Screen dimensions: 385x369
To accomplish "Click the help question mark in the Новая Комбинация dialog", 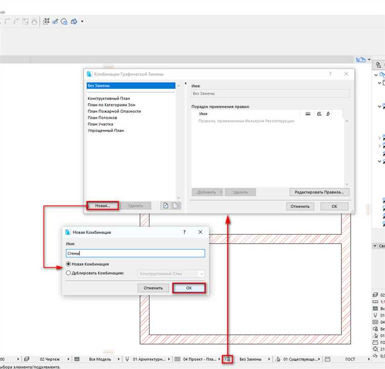I will 184,232.
